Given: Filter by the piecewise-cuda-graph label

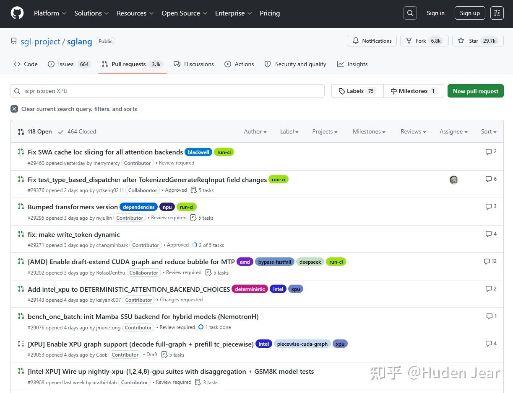Looking at the screenshot, I should pos(302,344).
